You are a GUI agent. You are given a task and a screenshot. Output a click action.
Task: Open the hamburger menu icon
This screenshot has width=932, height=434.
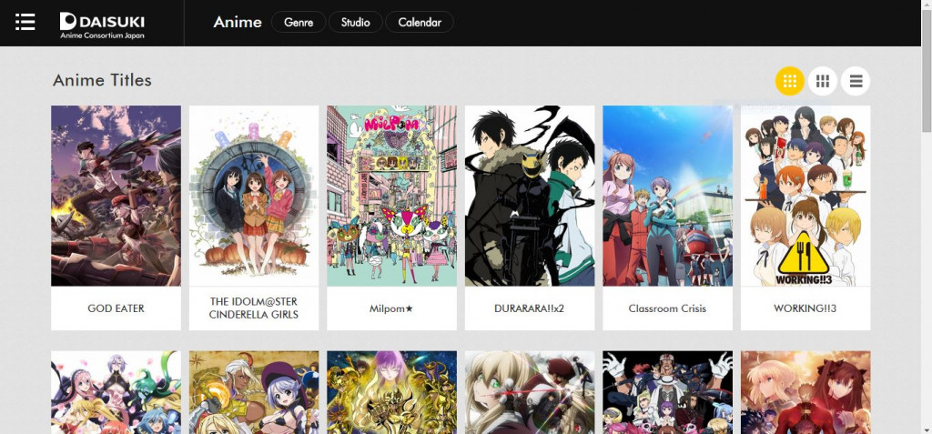[x=25, y=22]
